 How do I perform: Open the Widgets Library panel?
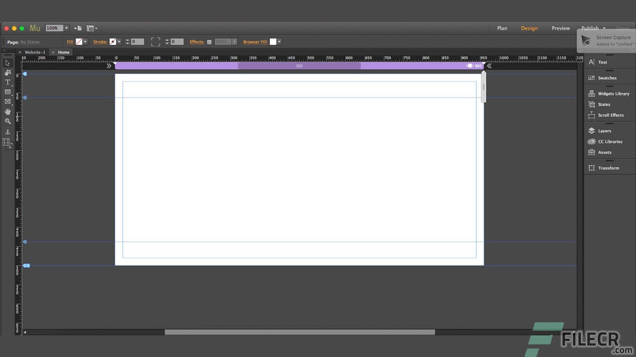click(x=614, y=93)
